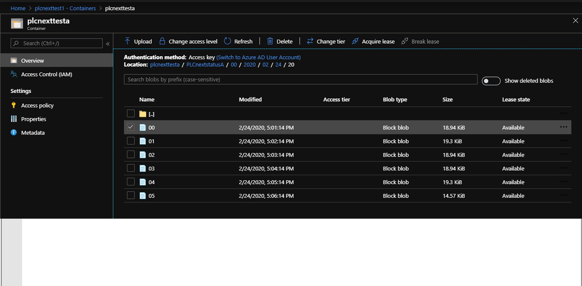
Task: Sort by the Modified column header
Action: click(251, 99)
